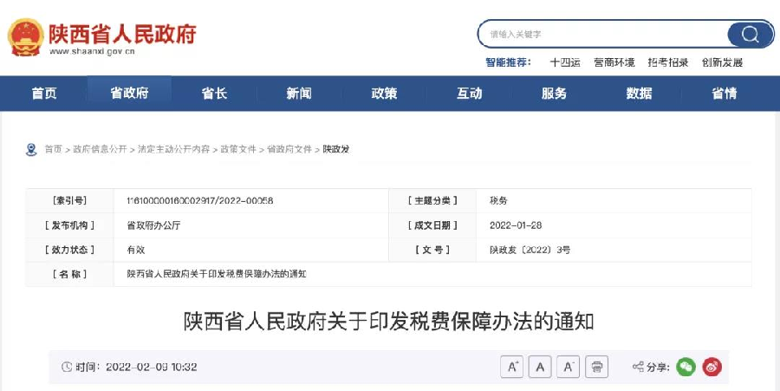Open the 省政府 navigation tab
Screen dimensions: 780x391
(x=129, y=94)
